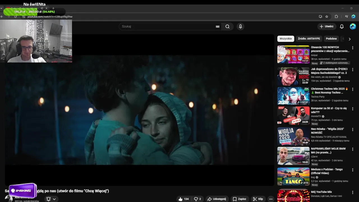Open the browser extensions puzzle icon

pos(336,17)
